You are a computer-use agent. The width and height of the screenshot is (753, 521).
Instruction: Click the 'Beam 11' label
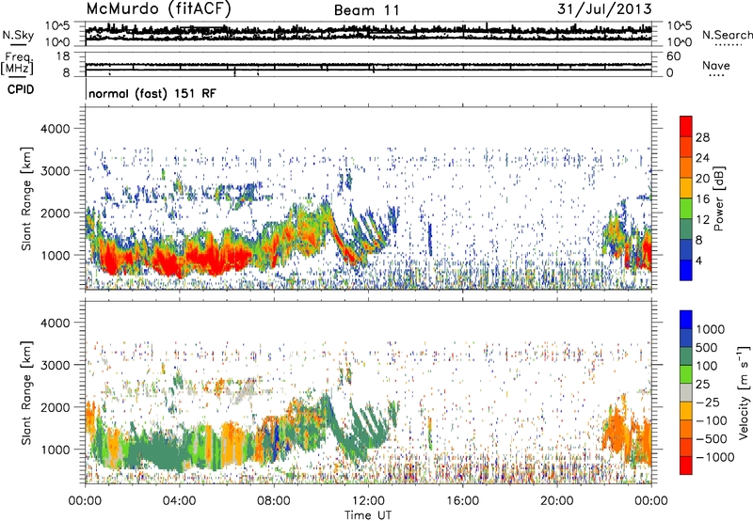pos(367,10)
